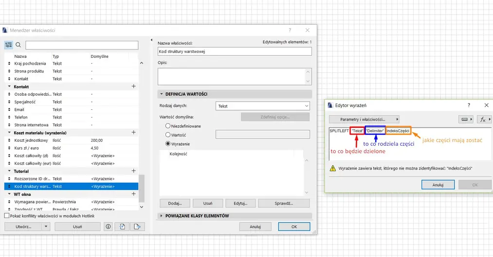This screenshot has height=257, width=493.
Task: Add a property to the Kontakt group
Action: click(134, 86)
